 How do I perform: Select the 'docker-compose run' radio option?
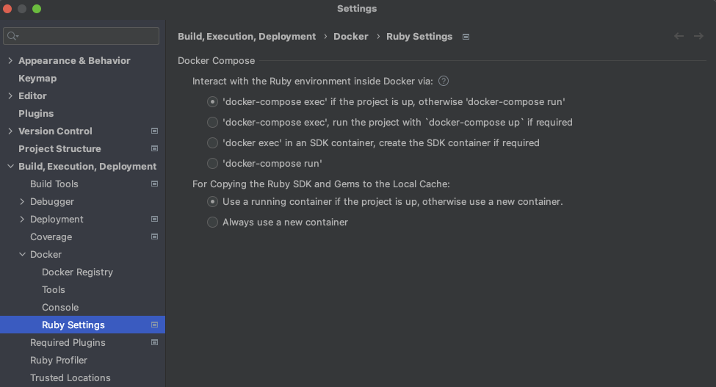tap(213, 164)
